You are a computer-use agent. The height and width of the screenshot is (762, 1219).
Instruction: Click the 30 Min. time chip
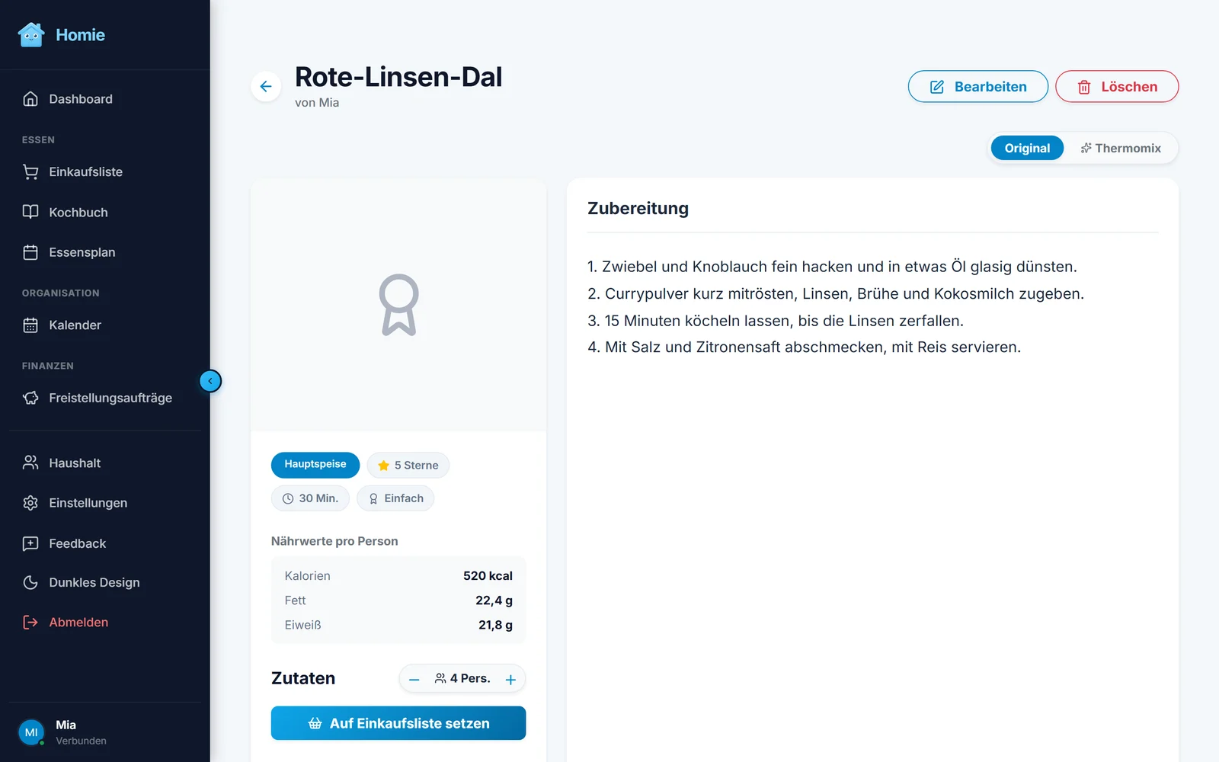(310, 498)
